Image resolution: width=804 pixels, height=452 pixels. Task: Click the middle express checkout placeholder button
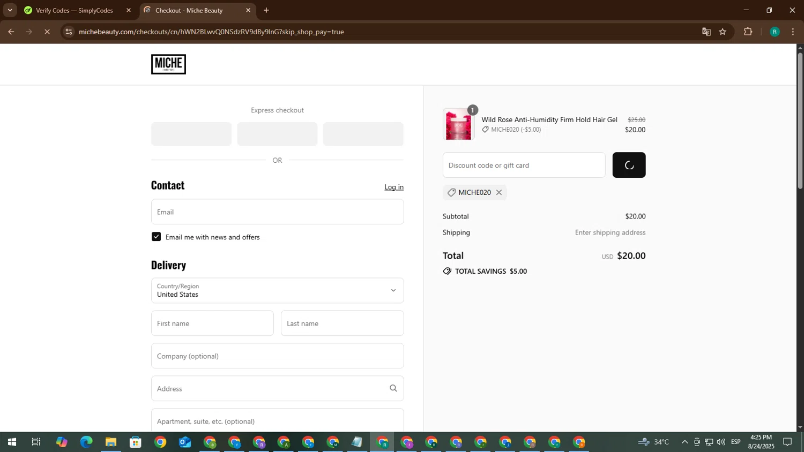click(277, 134)
